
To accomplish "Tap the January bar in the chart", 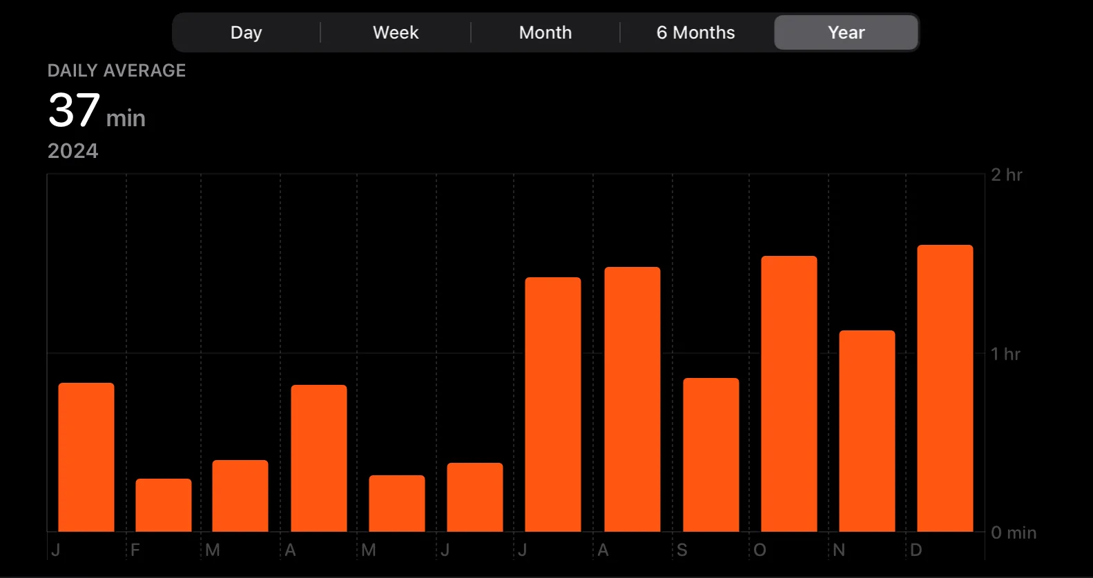I will [x=86, y=457].
